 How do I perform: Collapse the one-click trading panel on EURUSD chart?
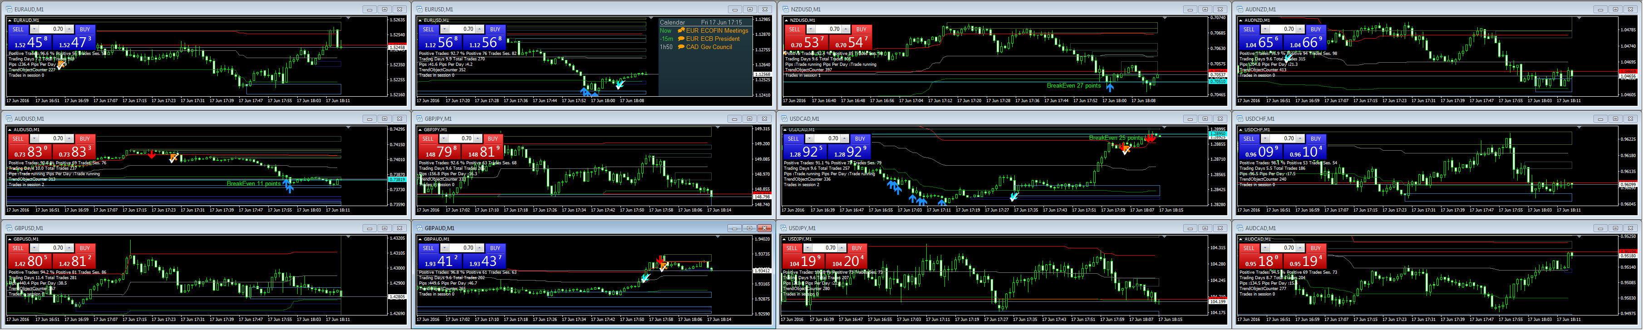[420, 20]
